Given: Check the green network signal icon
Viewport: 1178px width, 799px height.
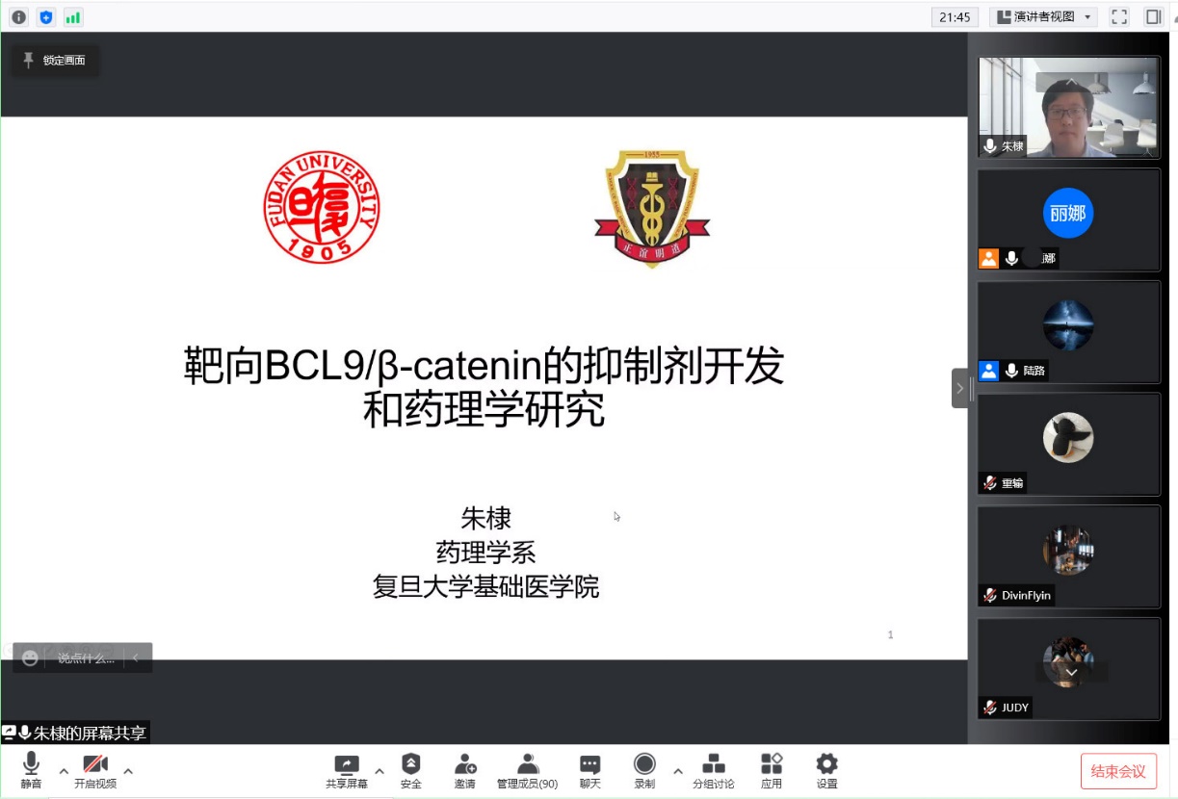Looking at the screenshot, I should pyautogui.click(x=73, y=17).
